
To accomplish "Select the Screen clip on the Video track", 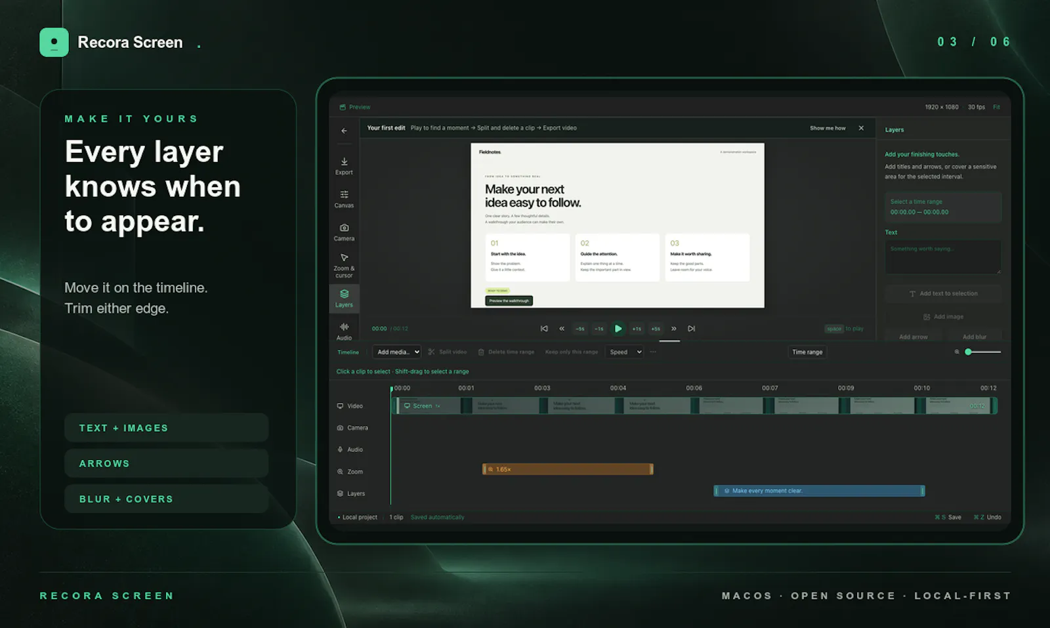I will (x=694, y=406).
